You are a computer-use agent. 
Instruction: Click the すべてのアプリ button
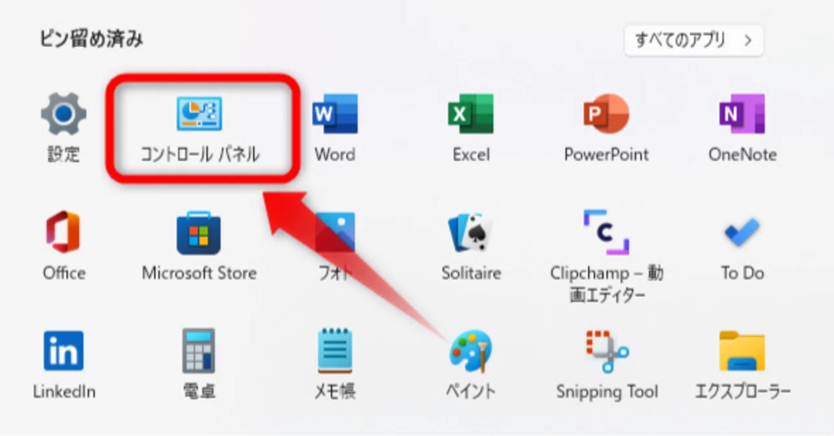pyautogui.click(x=693, y=40)
